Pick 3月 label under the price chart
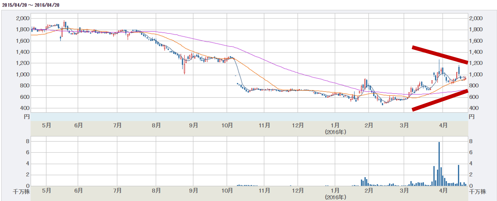This screenshot has width=497, height=201. [x=404, y=125]
